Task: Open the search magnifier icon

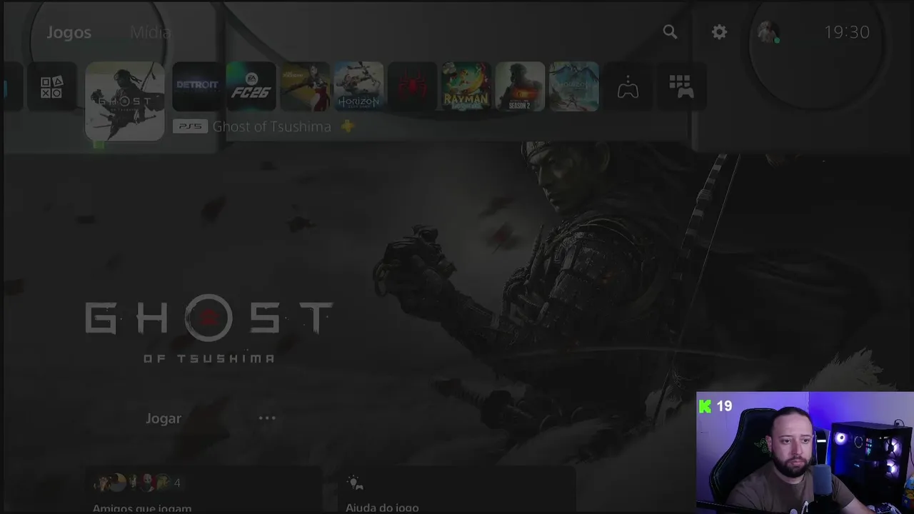Action: click(670, 32)
